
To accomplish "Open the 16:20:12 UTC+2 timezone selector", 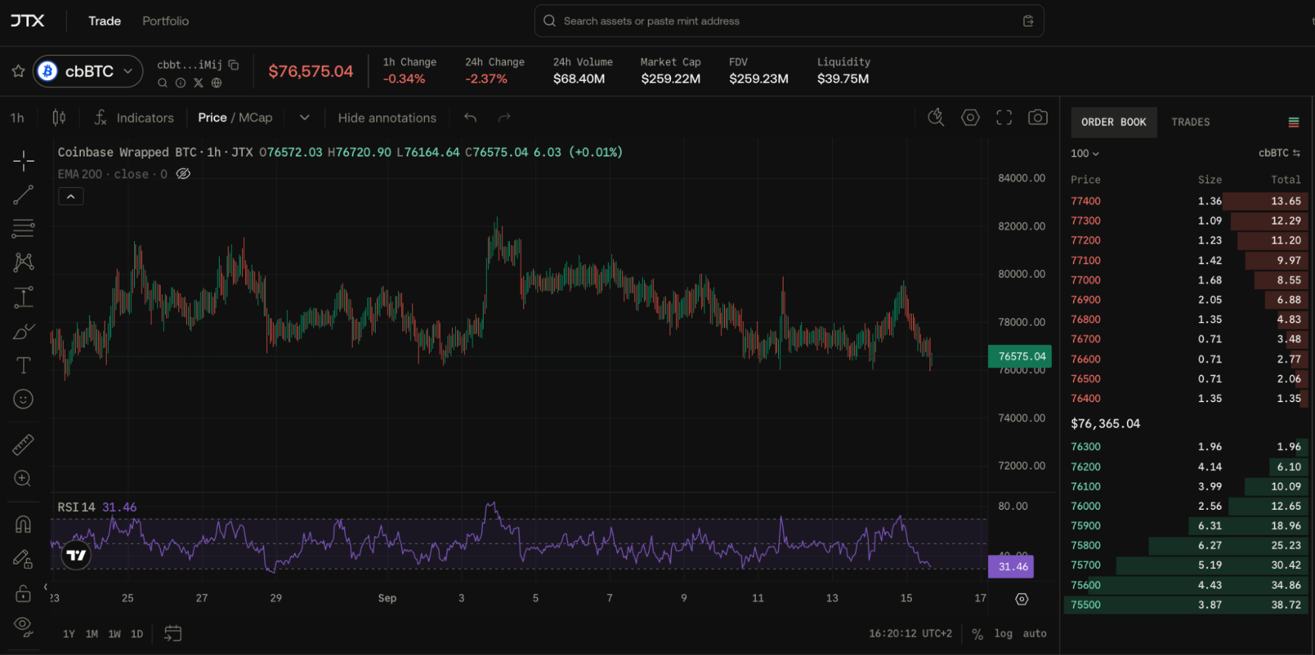I will (910, 633).
